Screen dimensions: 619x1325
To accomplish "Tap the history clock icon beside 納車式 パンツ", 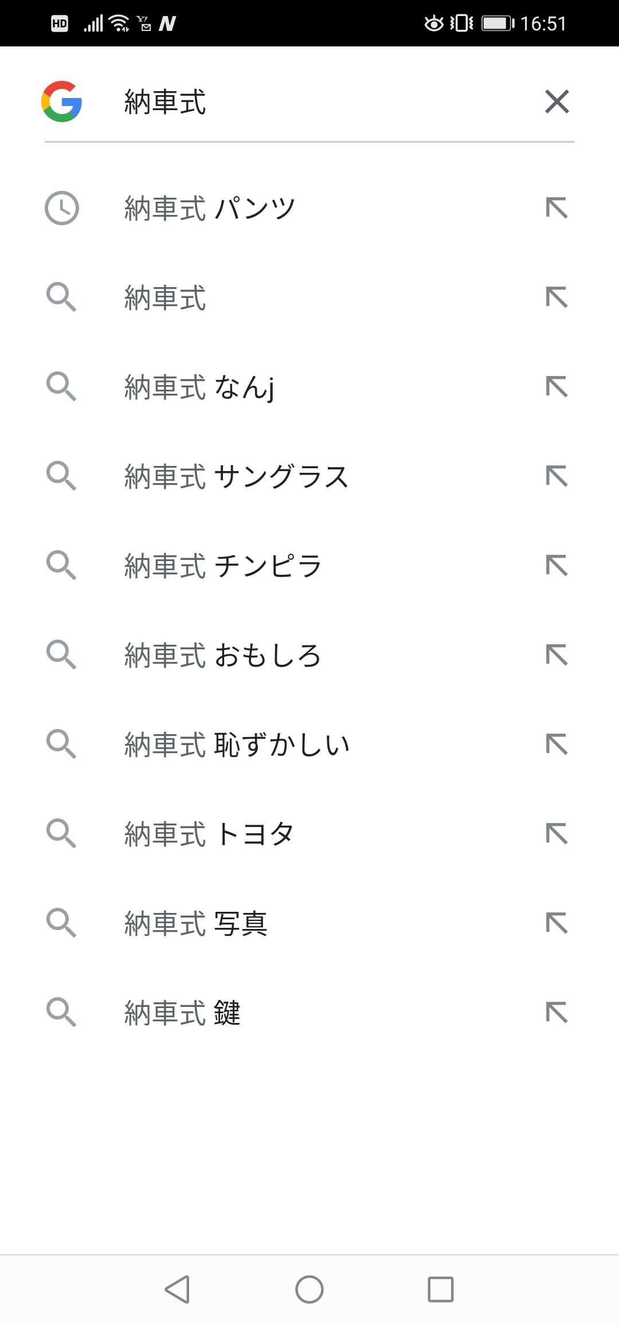I will coord(61,208).
